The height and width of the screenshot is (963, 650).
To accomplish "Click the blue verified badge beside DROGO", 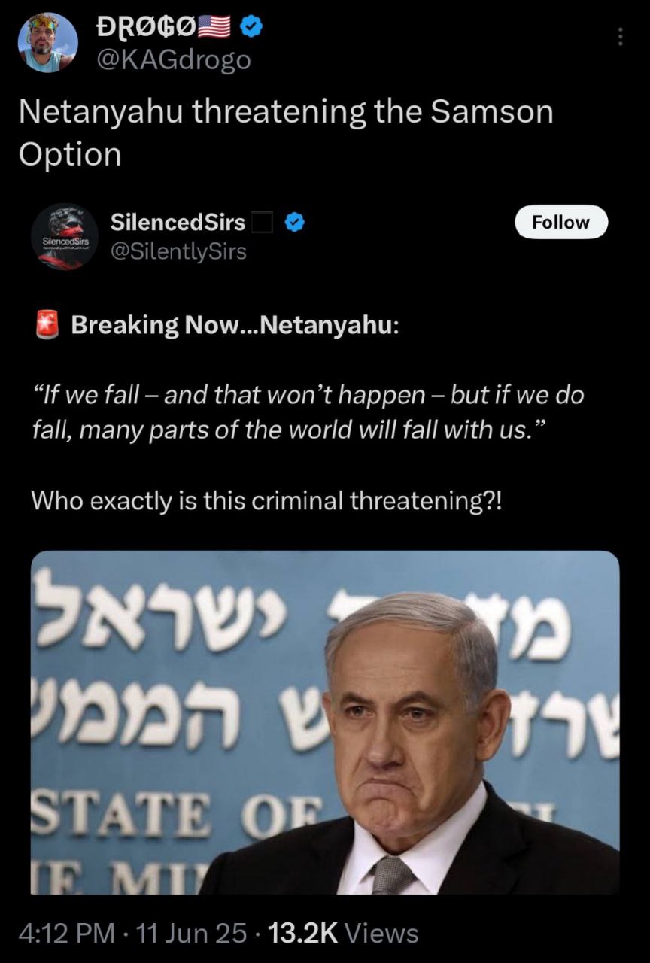I will tap(251, 27).
